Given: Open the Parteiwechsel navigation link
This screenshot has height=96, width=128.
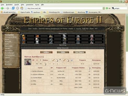Looking at the screenshot, I should (x=10, y=55).
